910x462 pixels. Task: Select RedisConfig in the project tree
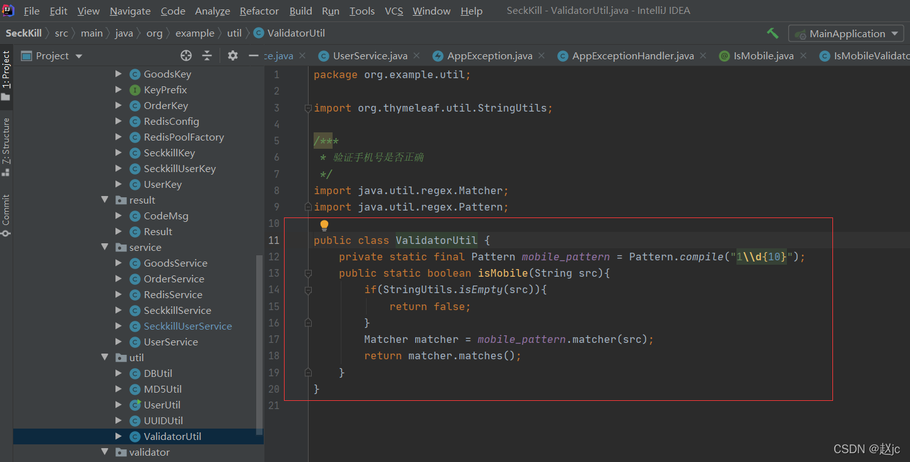pos(172,121)
